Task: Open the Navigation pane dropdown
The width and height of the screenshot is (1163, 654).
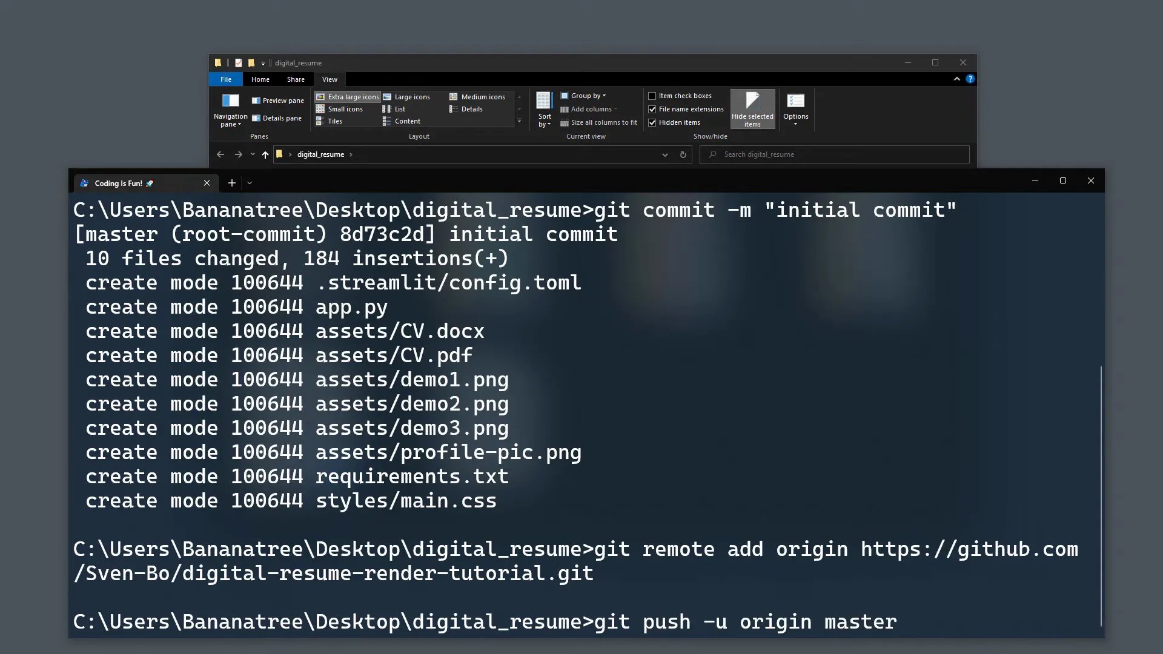Action: (x=230, y=110)
